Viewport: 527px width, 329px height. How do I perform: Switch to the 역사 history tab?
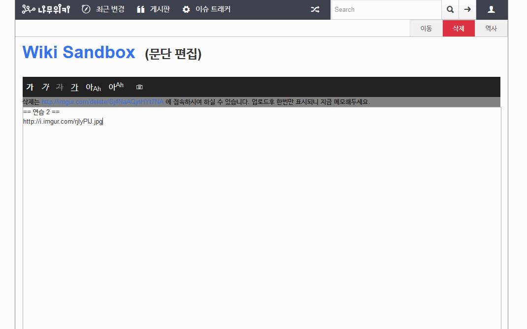[x=491, y=29]
